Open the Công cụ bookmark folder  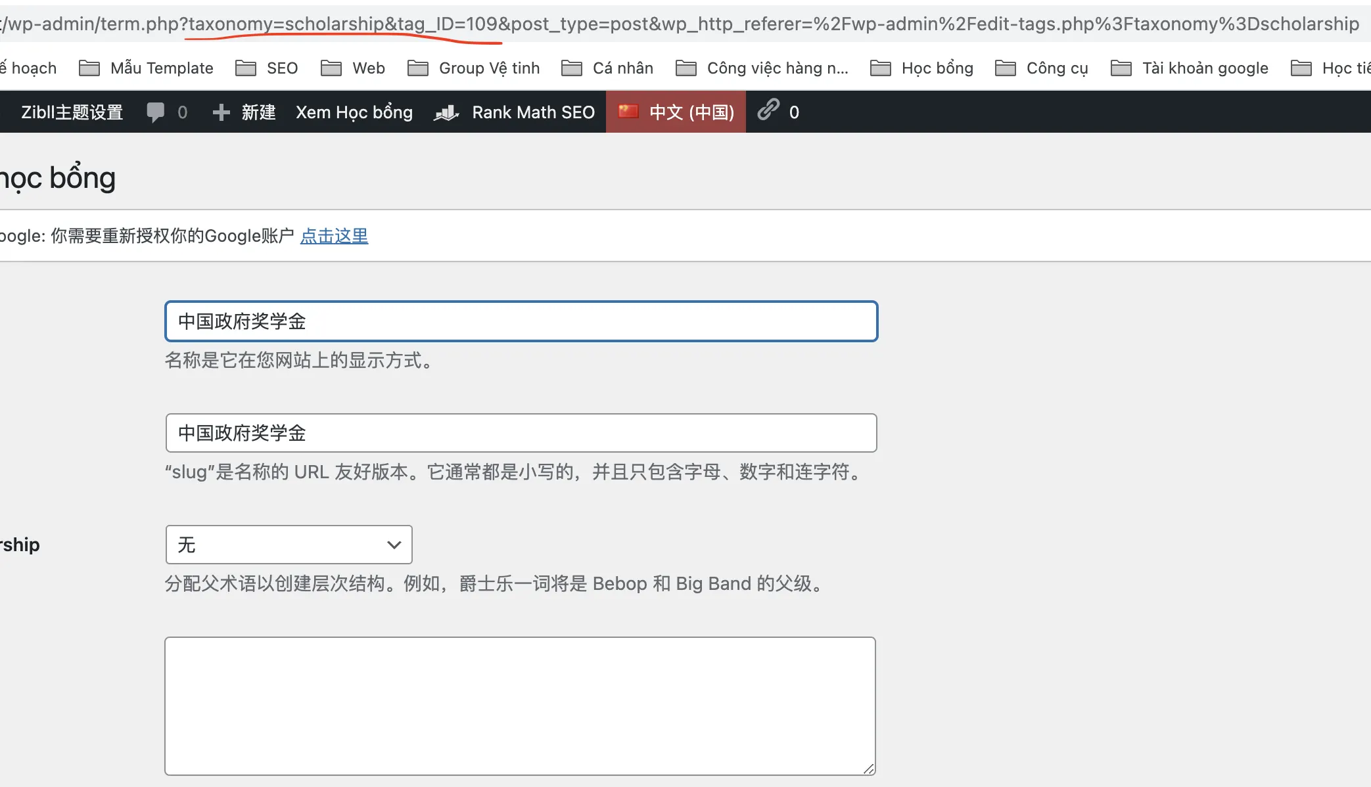pos(1042,68)
